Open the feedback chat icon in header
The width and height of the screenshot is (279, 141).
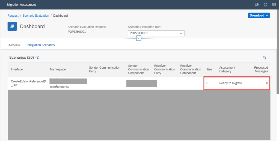(257, 5)
